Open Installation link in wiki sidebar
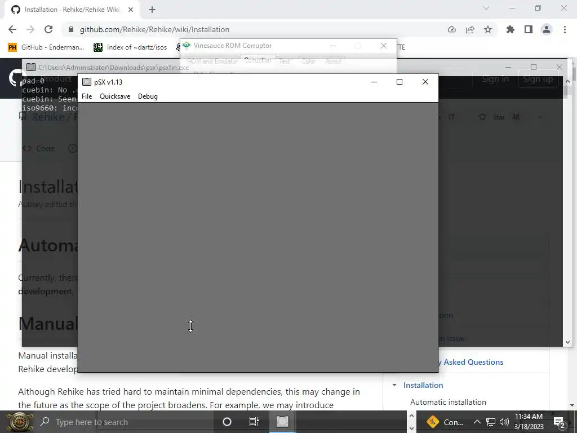 pyautogui.click(x=423, y=385)
